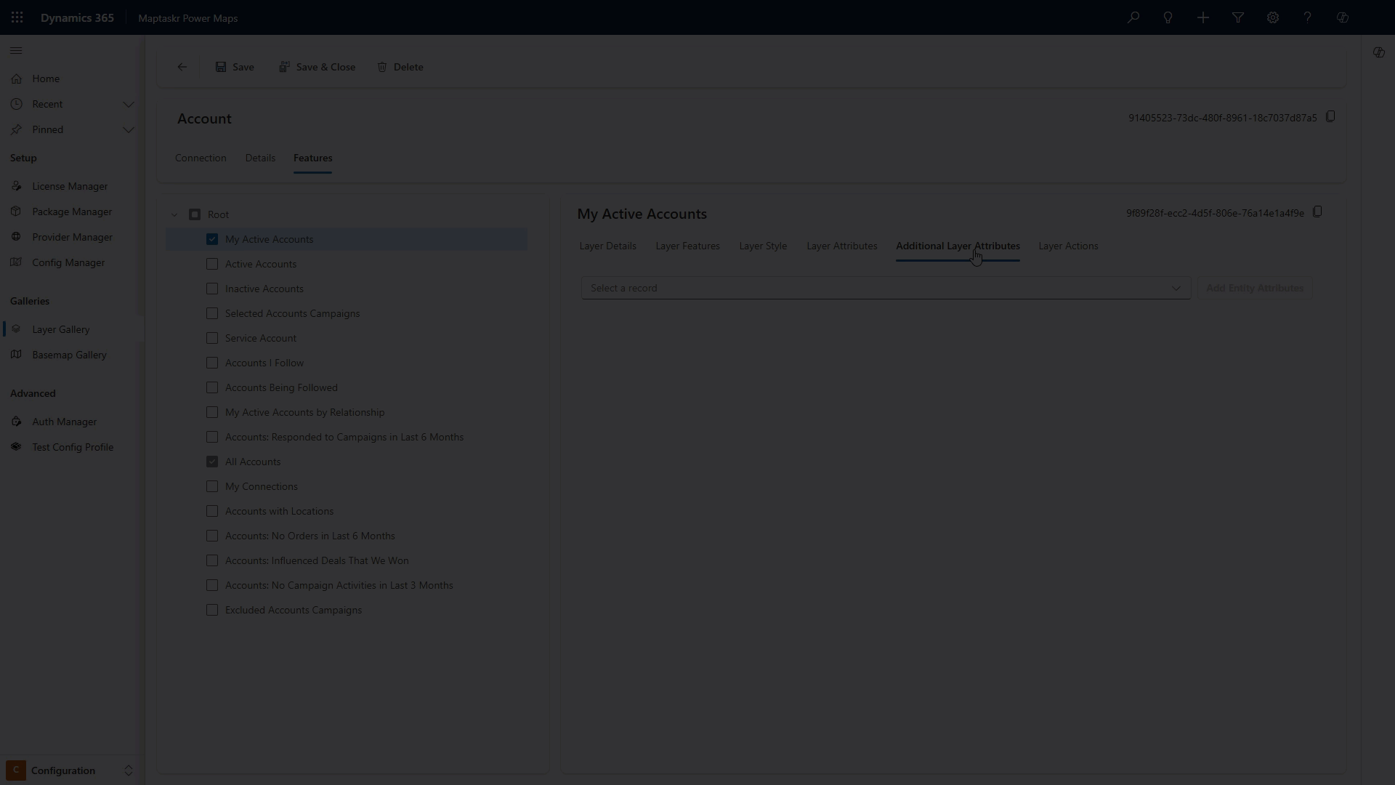
Task: Click the Add Entity Attributes button
Action: (x=1255, y=288)
